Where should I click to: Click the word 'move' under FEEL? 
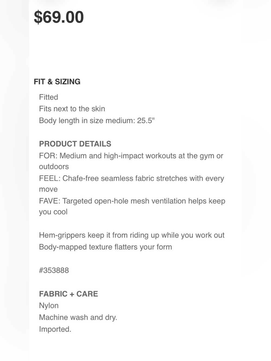point(48,189)
